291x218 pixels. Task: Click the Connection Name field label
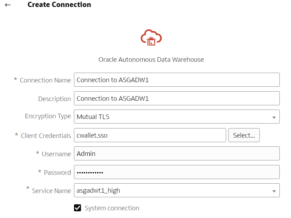pyautogui.click(x=45, y=80)
